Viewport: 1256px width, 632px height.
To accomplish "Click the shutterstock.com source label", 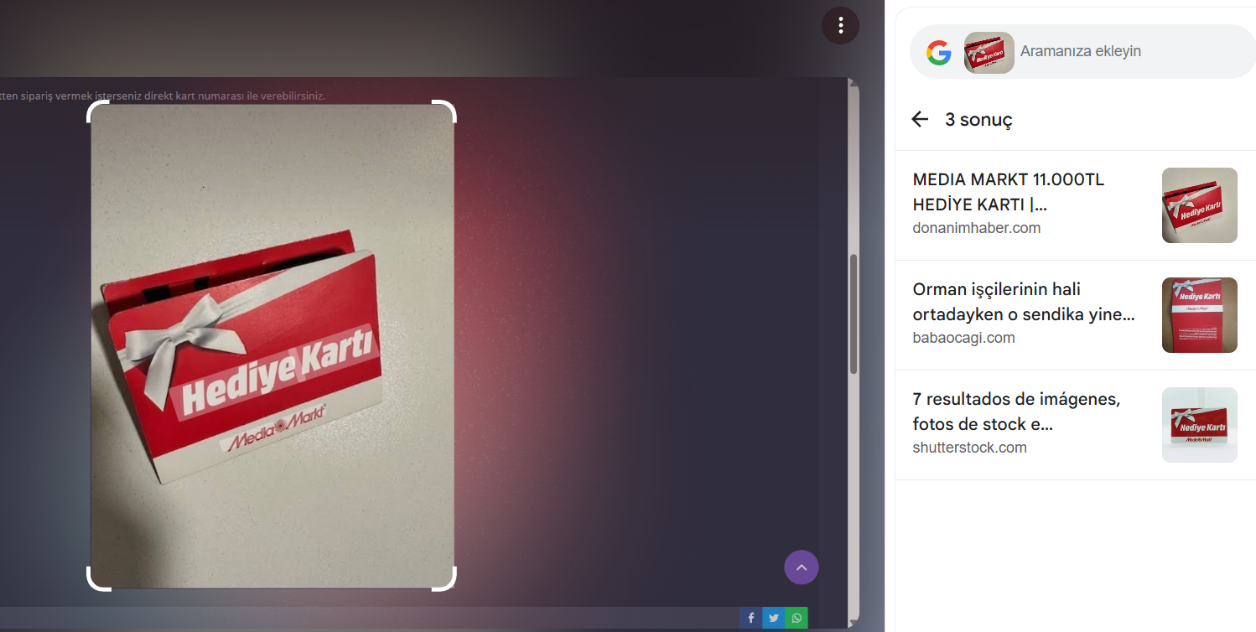I will click(x=969, y=448).
